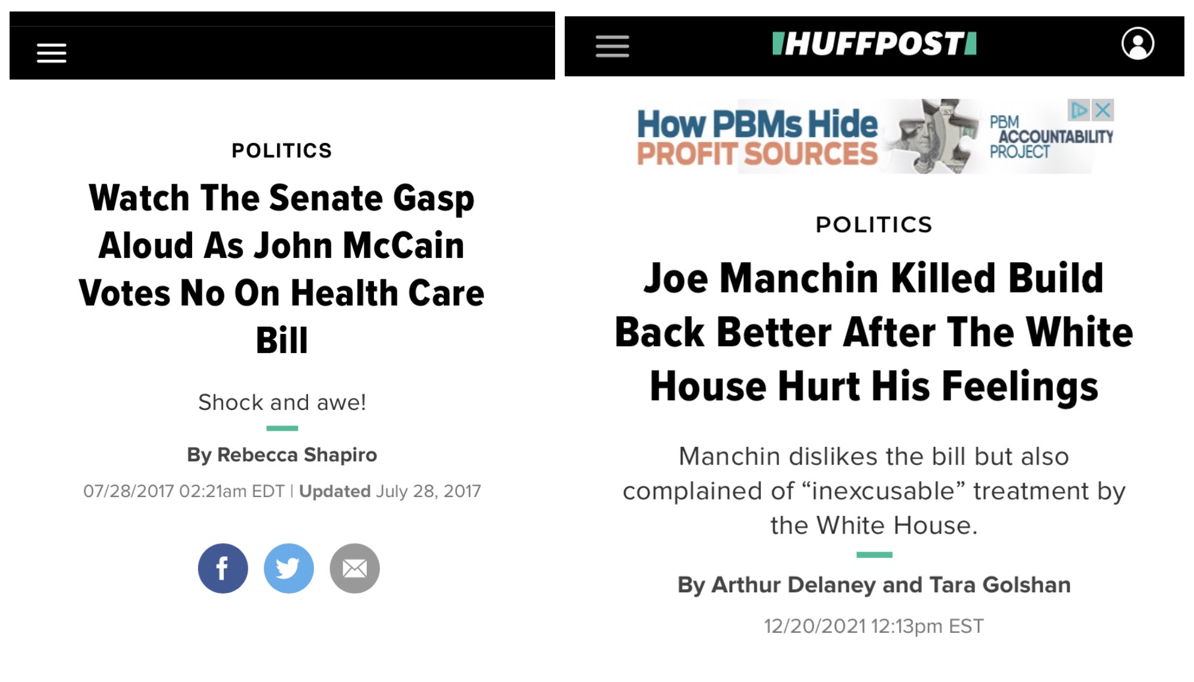1194x682 pixels.
Task: Open the user account profile icon
Action: 1137,44
